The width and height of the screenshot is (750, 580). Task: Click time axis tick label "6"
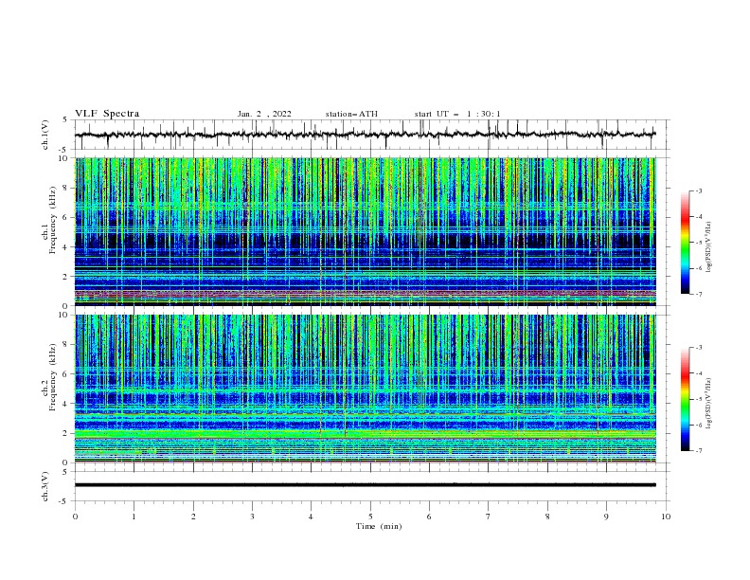pos(429,517)
